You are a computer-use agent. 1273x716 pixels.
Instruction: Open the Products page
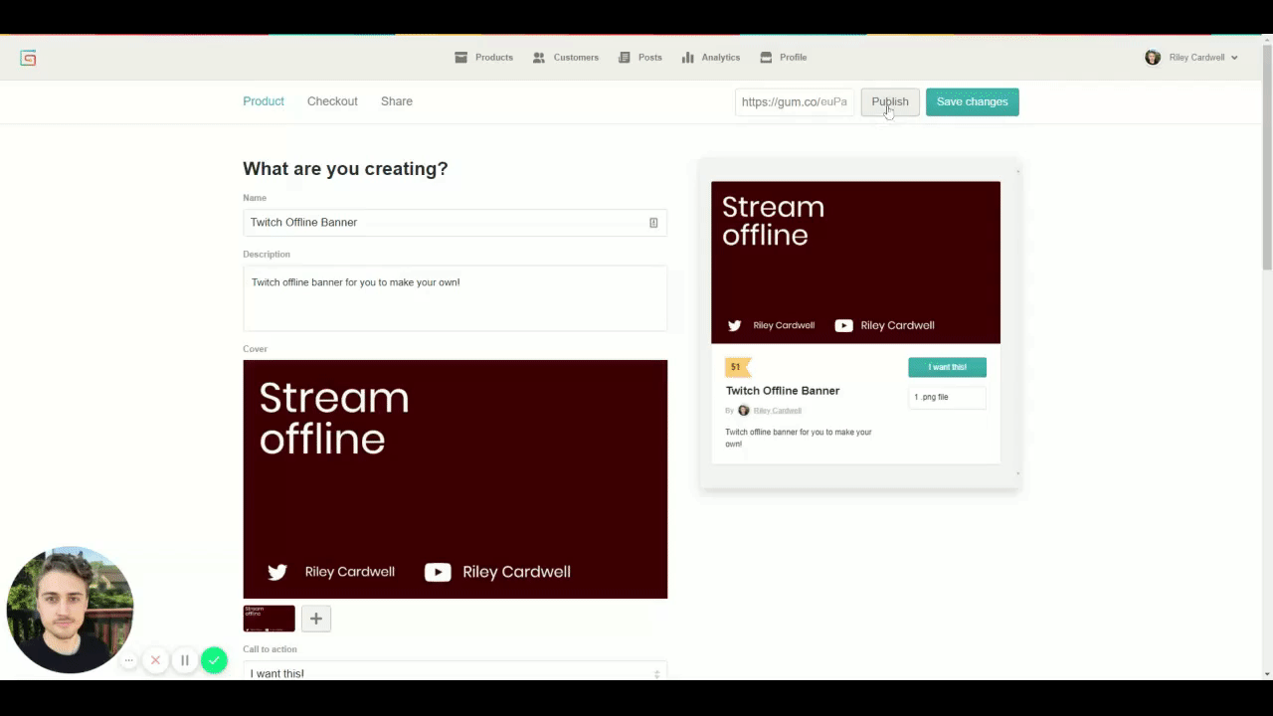(x=484, y=58)
